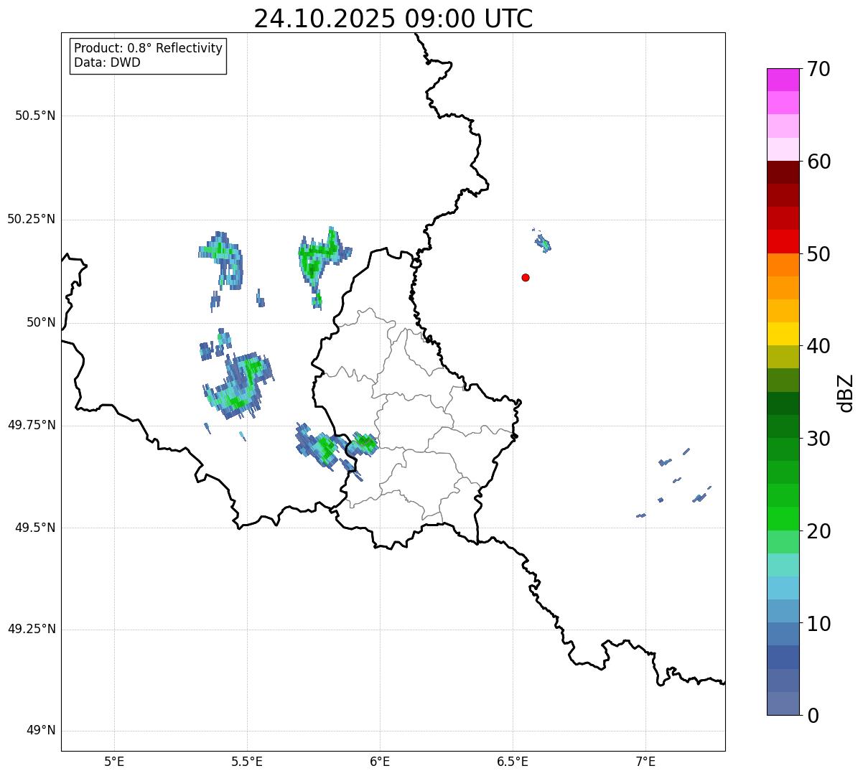Click the 6°E longitude label
The image size is (863, 776).
pos(380,762)
